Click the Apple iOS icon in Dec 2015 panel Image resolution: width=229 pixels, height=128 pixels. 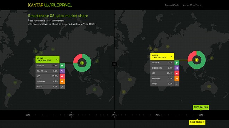point(177,73)
